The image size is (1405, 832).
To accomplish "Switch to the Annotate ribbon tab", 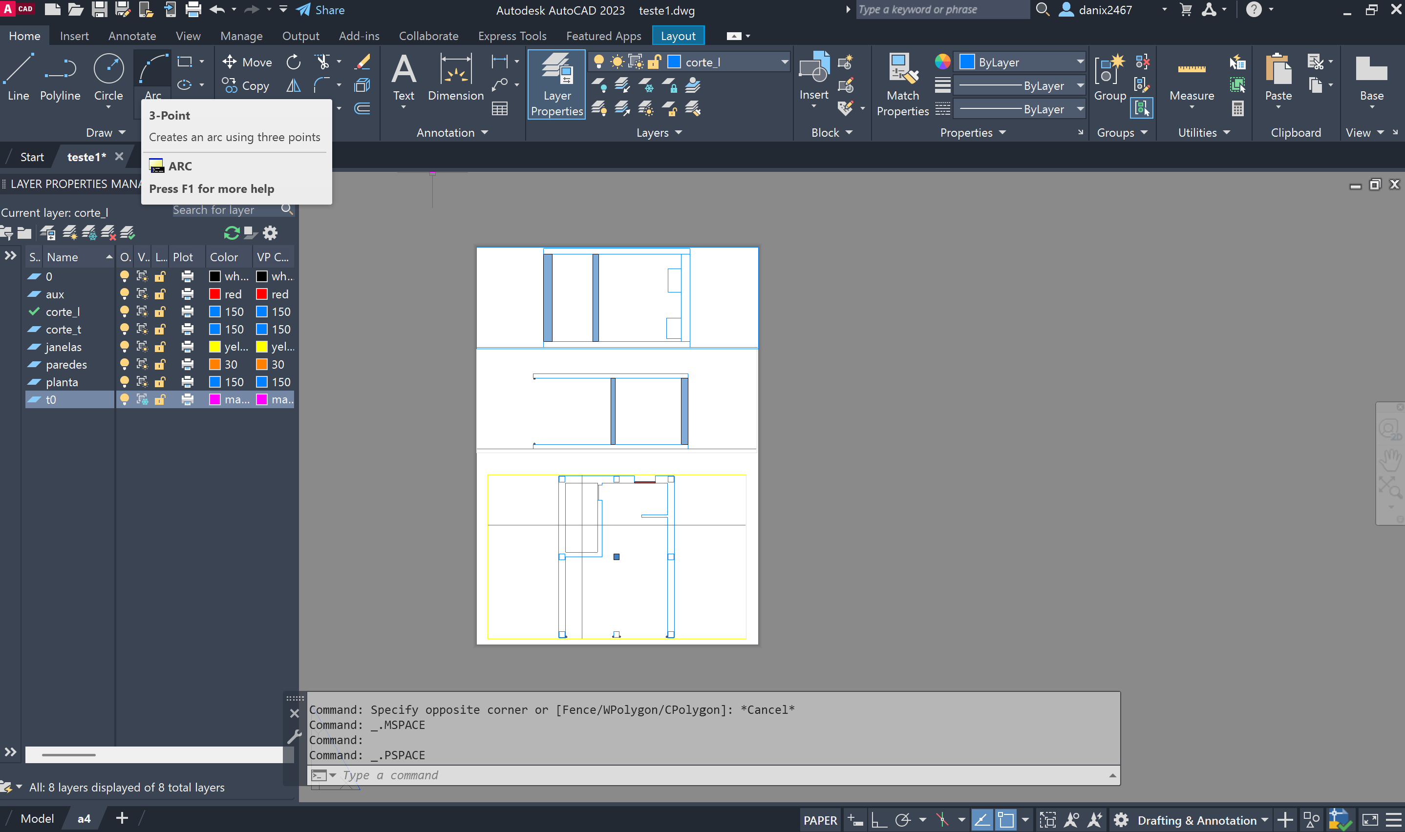I will [x=132, y=36].
